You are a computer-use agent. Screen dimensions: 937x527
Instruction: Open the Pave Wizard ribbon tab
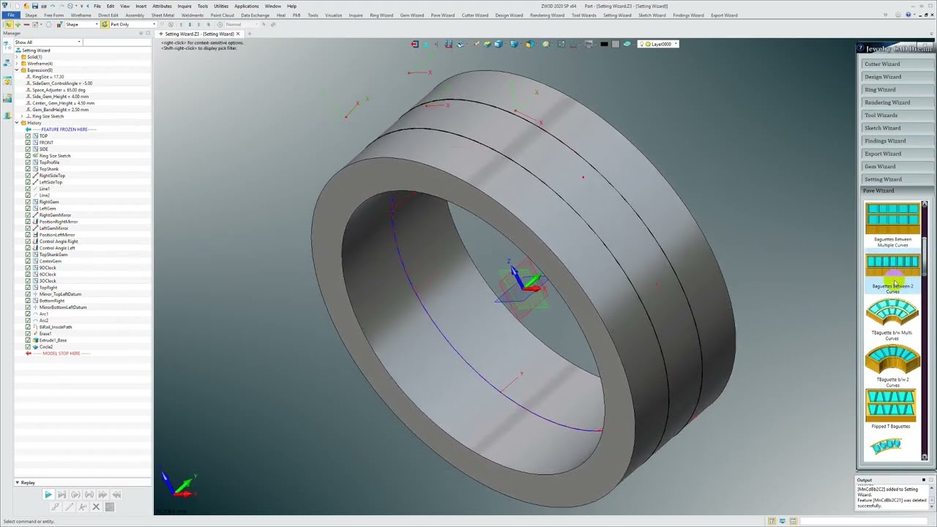(x=443, y=15)
